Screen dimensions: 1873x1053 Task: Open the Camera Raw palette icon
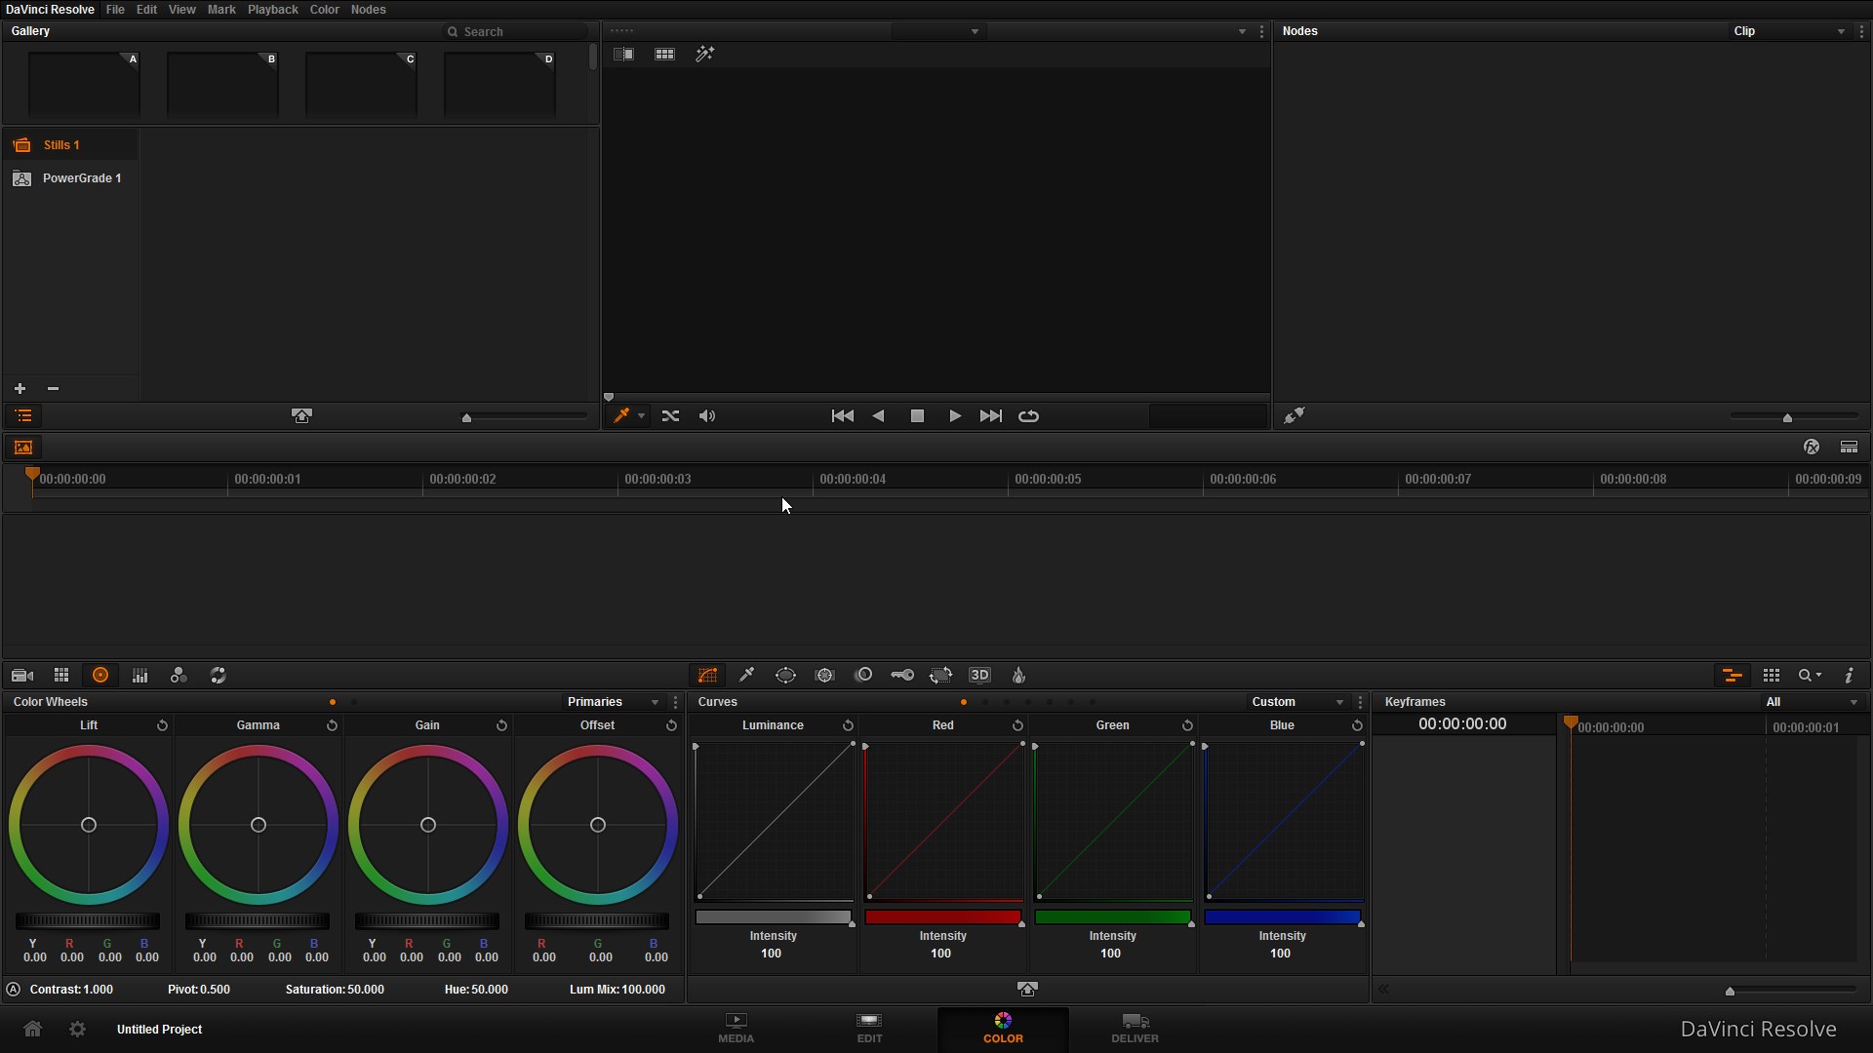click(x=21, y=676)
